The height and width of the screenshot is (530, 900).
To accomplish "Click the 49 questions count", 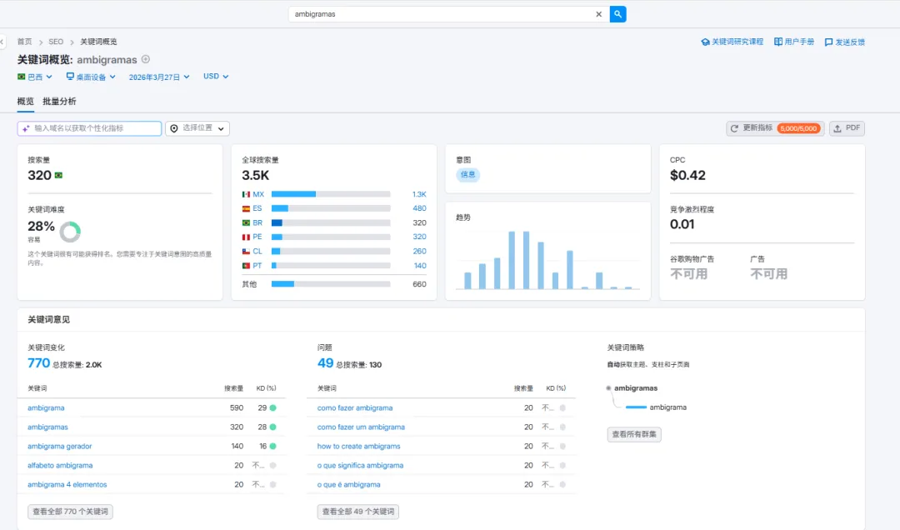I will [325, 362].
